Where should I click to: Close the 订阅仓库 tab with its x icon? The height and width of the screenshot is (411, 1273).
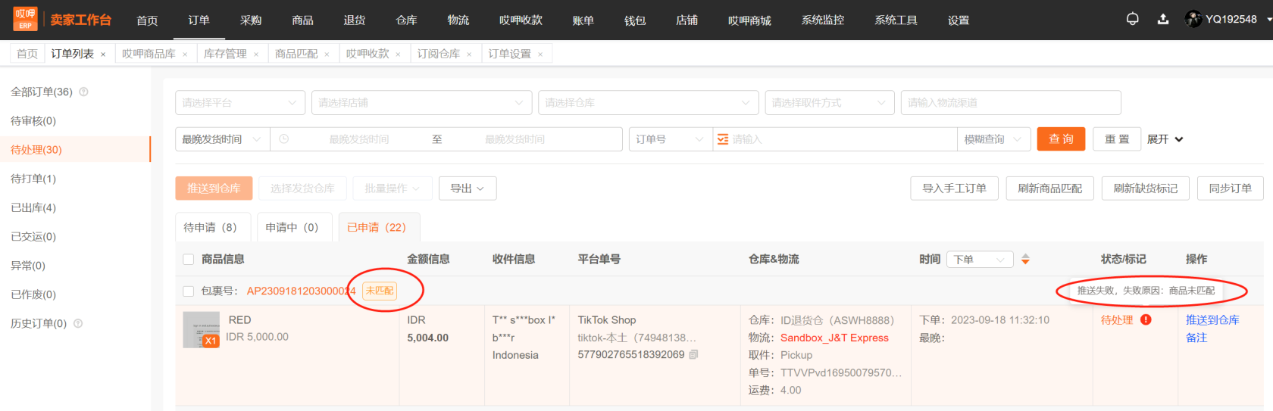pyautogui.click(x=469, y=54)
